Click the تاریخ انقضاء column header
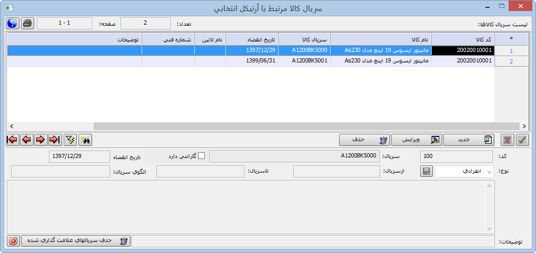This screenshot has height=253, width=536. pos(252,39)
